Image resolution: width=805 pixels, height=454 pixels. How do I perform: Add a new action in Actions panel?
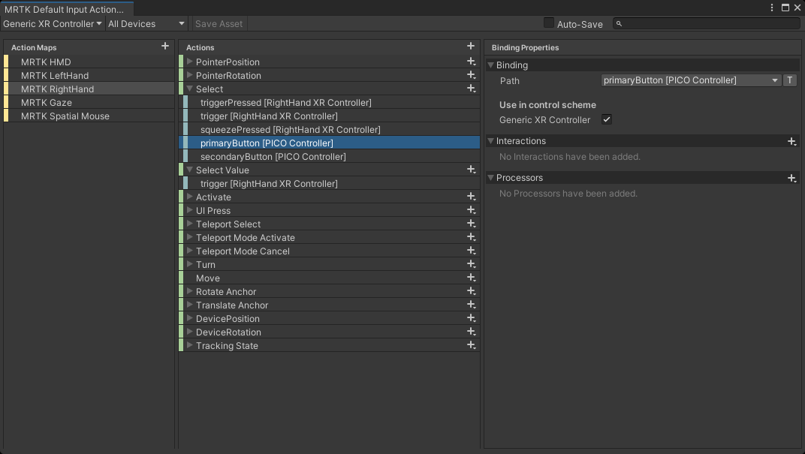tap(470, 47)
